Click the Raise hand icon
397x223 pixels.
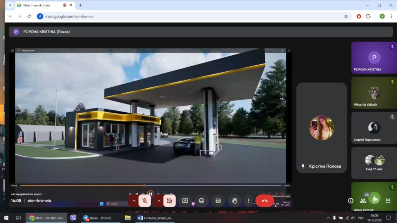[235, 201]
